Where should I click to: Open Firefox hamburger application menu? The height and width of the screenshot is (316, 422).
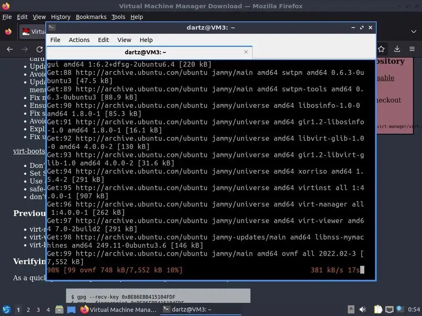(412, 49)
